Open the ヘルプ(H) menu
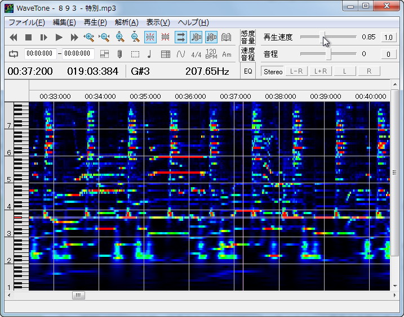This screenshot has width=404, height=317. 193,22
